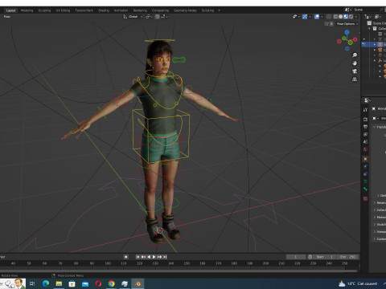Toggle viewport overlays

(x=317, y=17)
